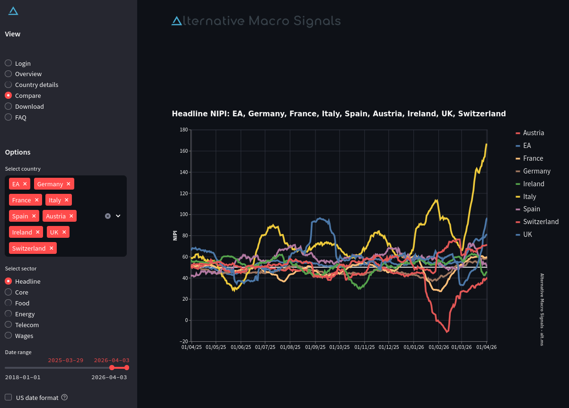
Task: Click the triangle logo icon in sidebar
Action: coord(13,11)
